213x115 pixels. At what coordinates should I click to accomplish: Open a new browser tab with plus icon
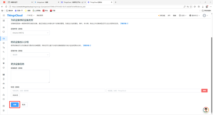pos(115,2)
